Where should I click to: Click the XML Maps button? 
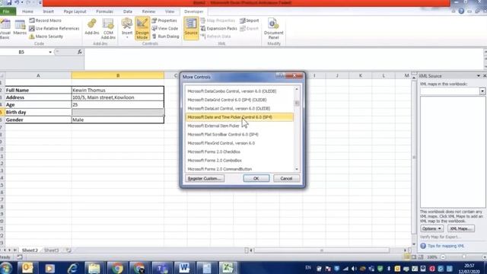point(461,228)
